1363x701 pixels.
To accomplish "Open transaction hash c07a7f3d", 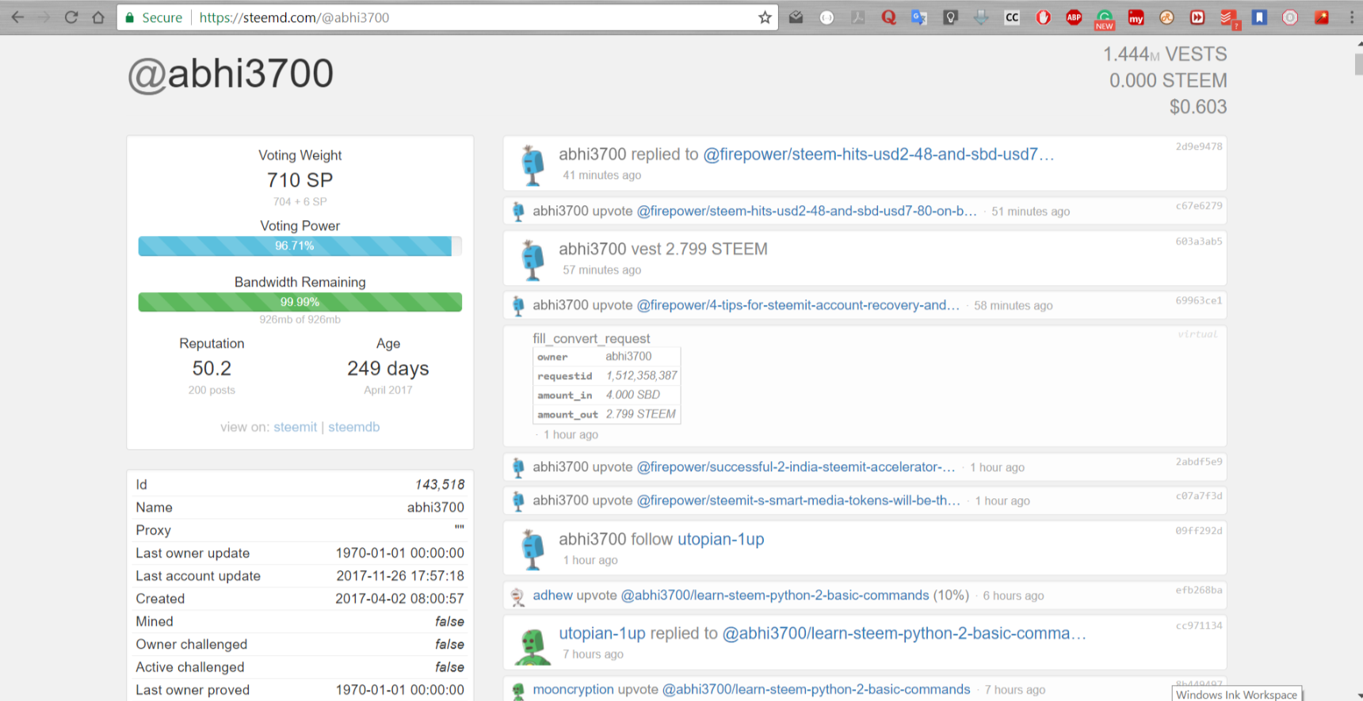I will point(1199,496).
